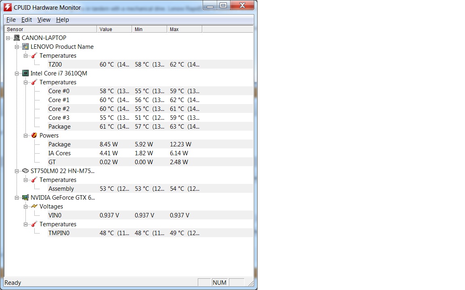
Task: Click the NUM indicator in status bar
Action: [220, 283]
